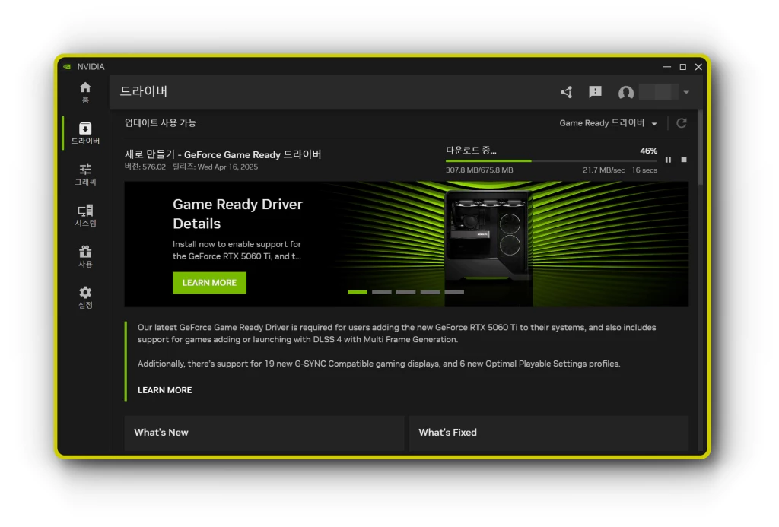The image size is (779, 527).
Task: Click the NVIDIA logo in the title bar
Action: click(x=67, y=67)
